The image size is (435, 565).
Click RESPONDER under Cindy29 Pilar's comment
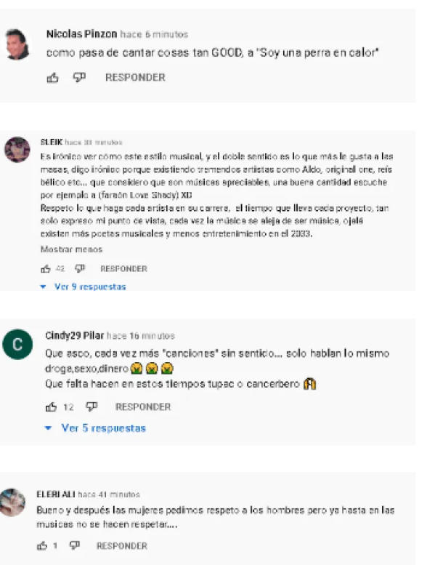click(143, 407)
